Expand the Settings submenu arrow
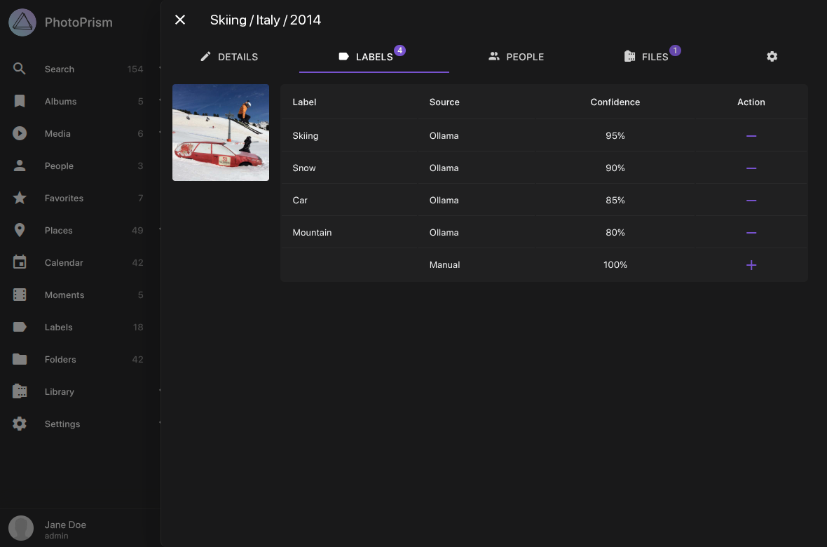Viewport: 827px width, 547px height. pyautogui.click(x=159, y=423)
